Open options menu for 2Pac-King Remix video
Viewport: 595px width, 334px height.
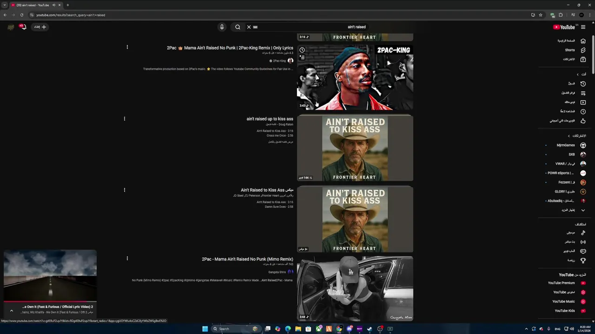coord(127,47)
